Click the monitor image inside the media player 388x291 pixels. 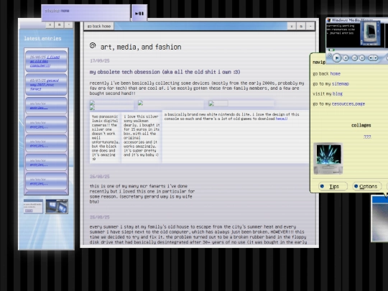[x=370, y=33]
